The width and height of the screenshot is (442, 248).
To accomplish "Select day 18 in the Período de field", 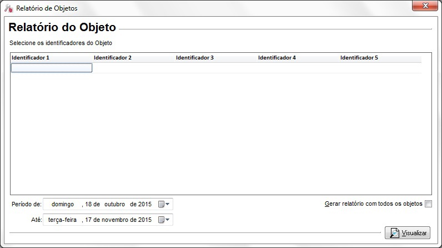I will 89,204.
